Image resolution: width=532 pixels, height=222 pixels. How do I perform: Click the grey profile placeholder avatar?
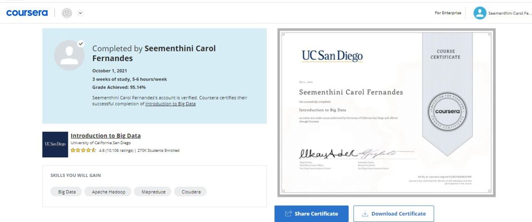69,55
